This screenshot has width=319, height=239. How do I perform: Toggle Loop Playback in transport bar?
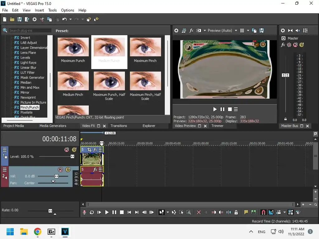[x=92, y=212]
